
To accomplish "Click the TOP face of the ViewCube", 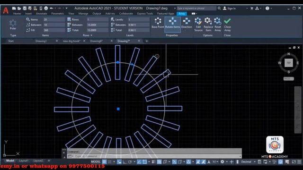I will 289,63.
